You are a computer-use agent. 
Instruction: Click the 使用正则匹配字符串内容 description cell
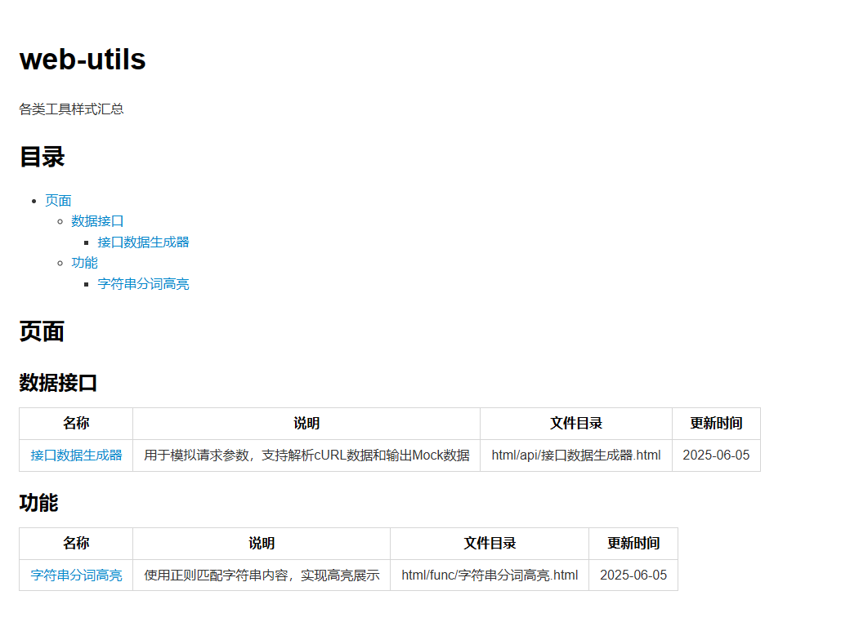click(262, 575)
